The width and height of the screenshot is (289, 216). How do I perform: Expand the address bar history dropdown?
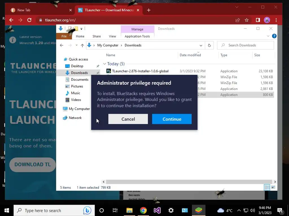(201, 45)
